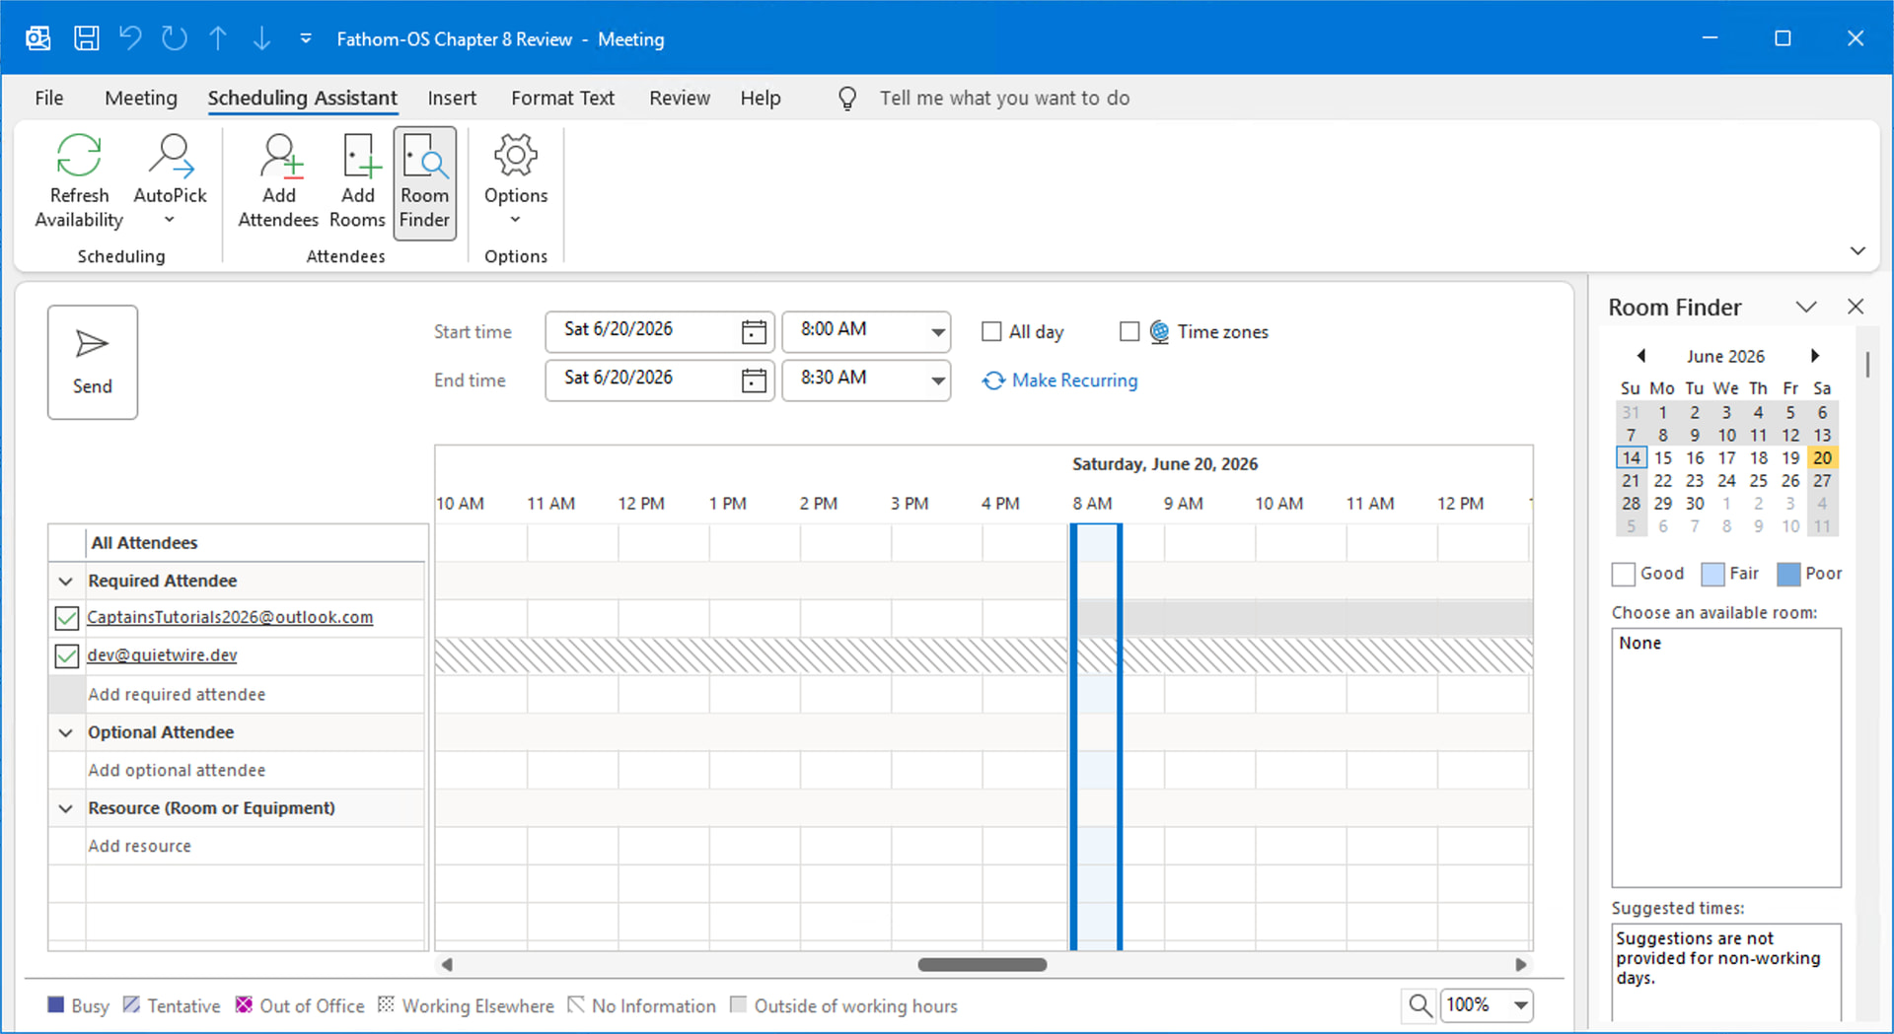
Task: Uncheck CaptainsTutorials2026@outlook.com attendee checkbox
Action: (67, 618)
